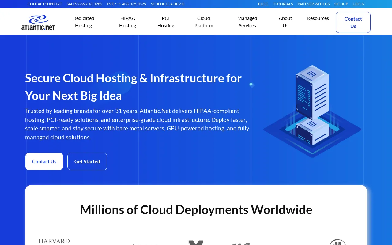Click the Get Started button
Image resolution: width=392 pixels, height=245 pixels.
pos(87,161)
